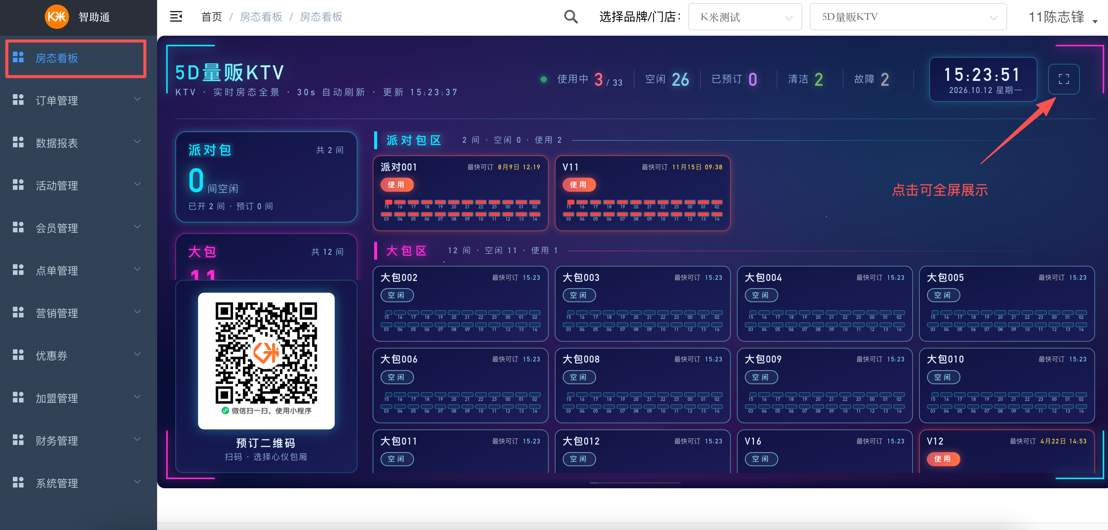Expand 会员管理 menu chevron
This screenshot has width=1108, height=530.
[137, 227]
